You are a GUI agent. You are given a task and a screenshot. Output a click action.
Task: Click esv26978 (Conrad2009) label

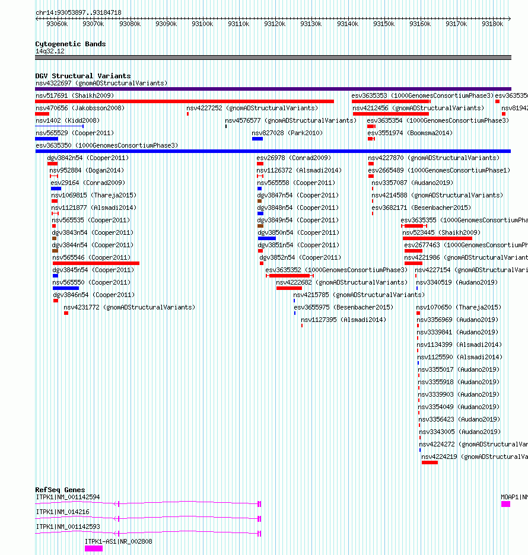294,158
